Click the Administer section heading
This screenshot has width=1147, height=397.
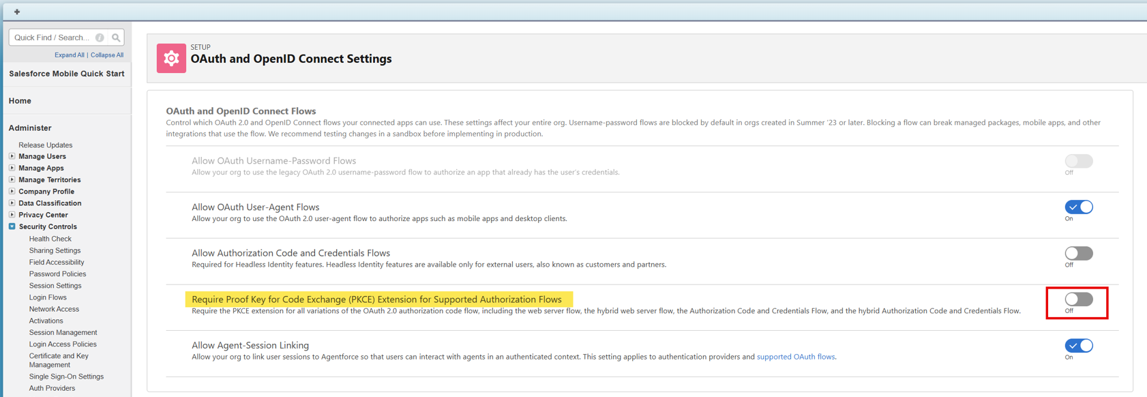(x=30, y=128)
